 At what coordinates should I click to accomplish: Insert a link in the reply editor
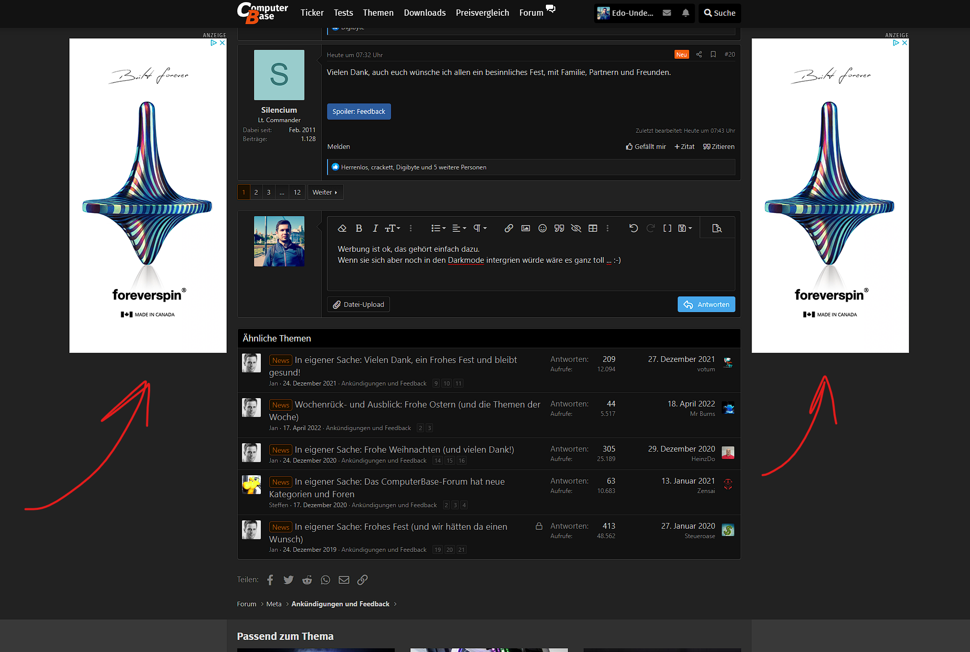pyautogui.click(x=508, y=228)
